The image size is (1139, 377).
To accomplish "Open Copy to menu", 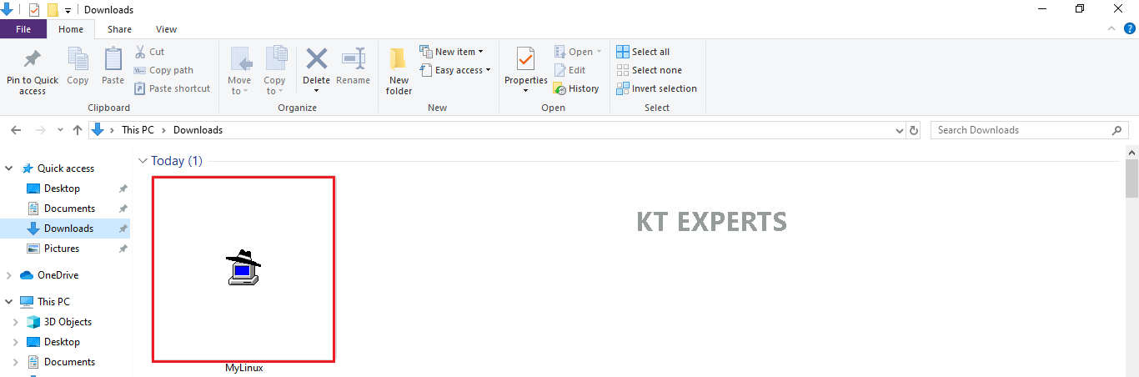I will [x=275, y=71].
